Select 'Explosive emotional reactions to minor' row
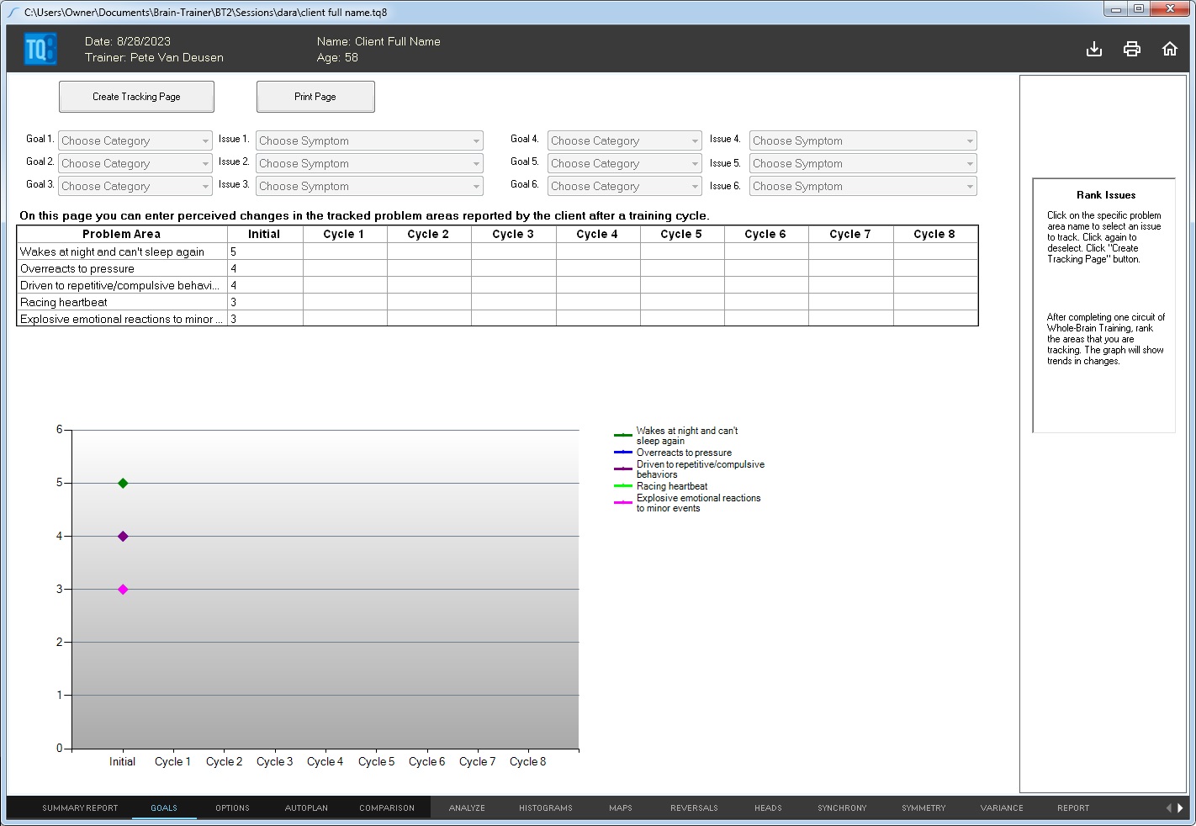Viewport: 1196px width, 826px height. click(x=122, y=319)
